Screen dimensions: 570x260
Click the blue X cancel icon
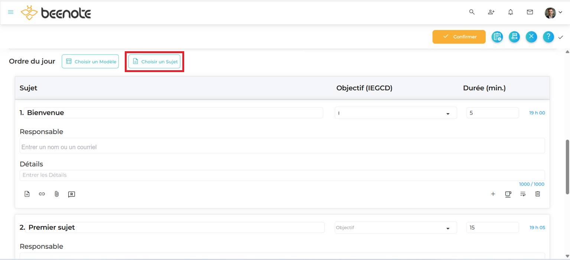point(531,37)
